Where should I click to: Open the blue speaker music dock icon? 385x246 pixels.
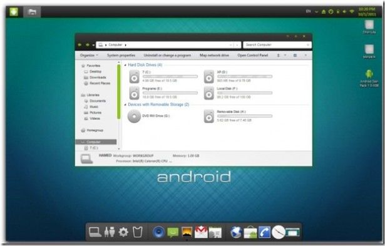(x=158, y=232)
